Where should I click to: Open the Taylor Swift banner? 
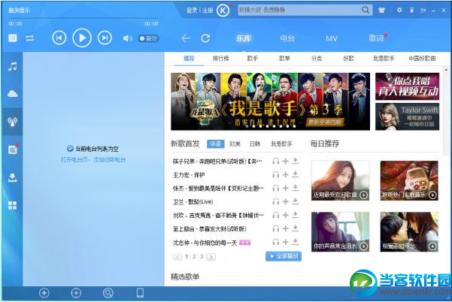click(408, 116)
